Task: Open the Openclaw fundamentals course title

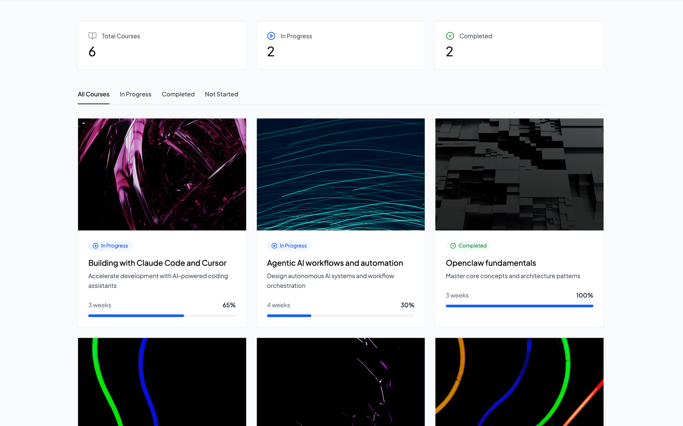Action: [x=491, y=263]
